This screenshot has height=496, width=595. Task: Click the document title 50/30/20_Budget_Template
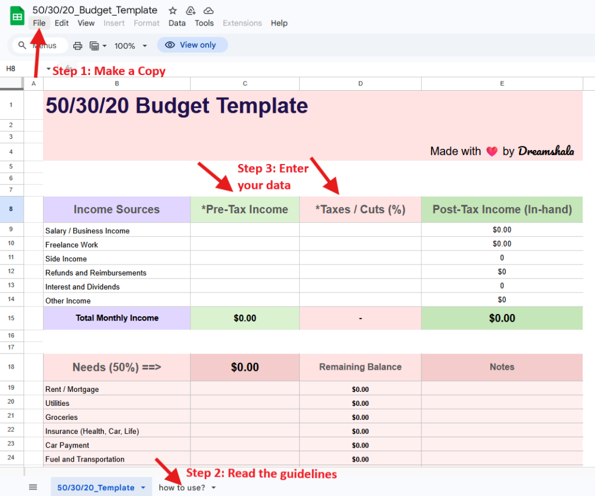(95, 10)
